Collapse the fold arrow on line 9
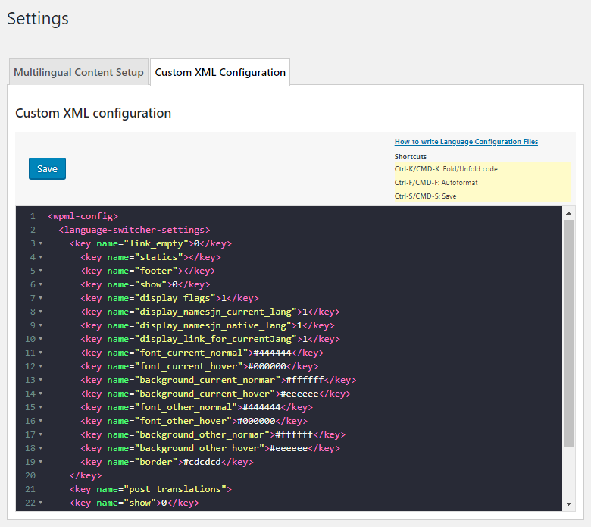The image size is (591, 527). tap(41, 325)
